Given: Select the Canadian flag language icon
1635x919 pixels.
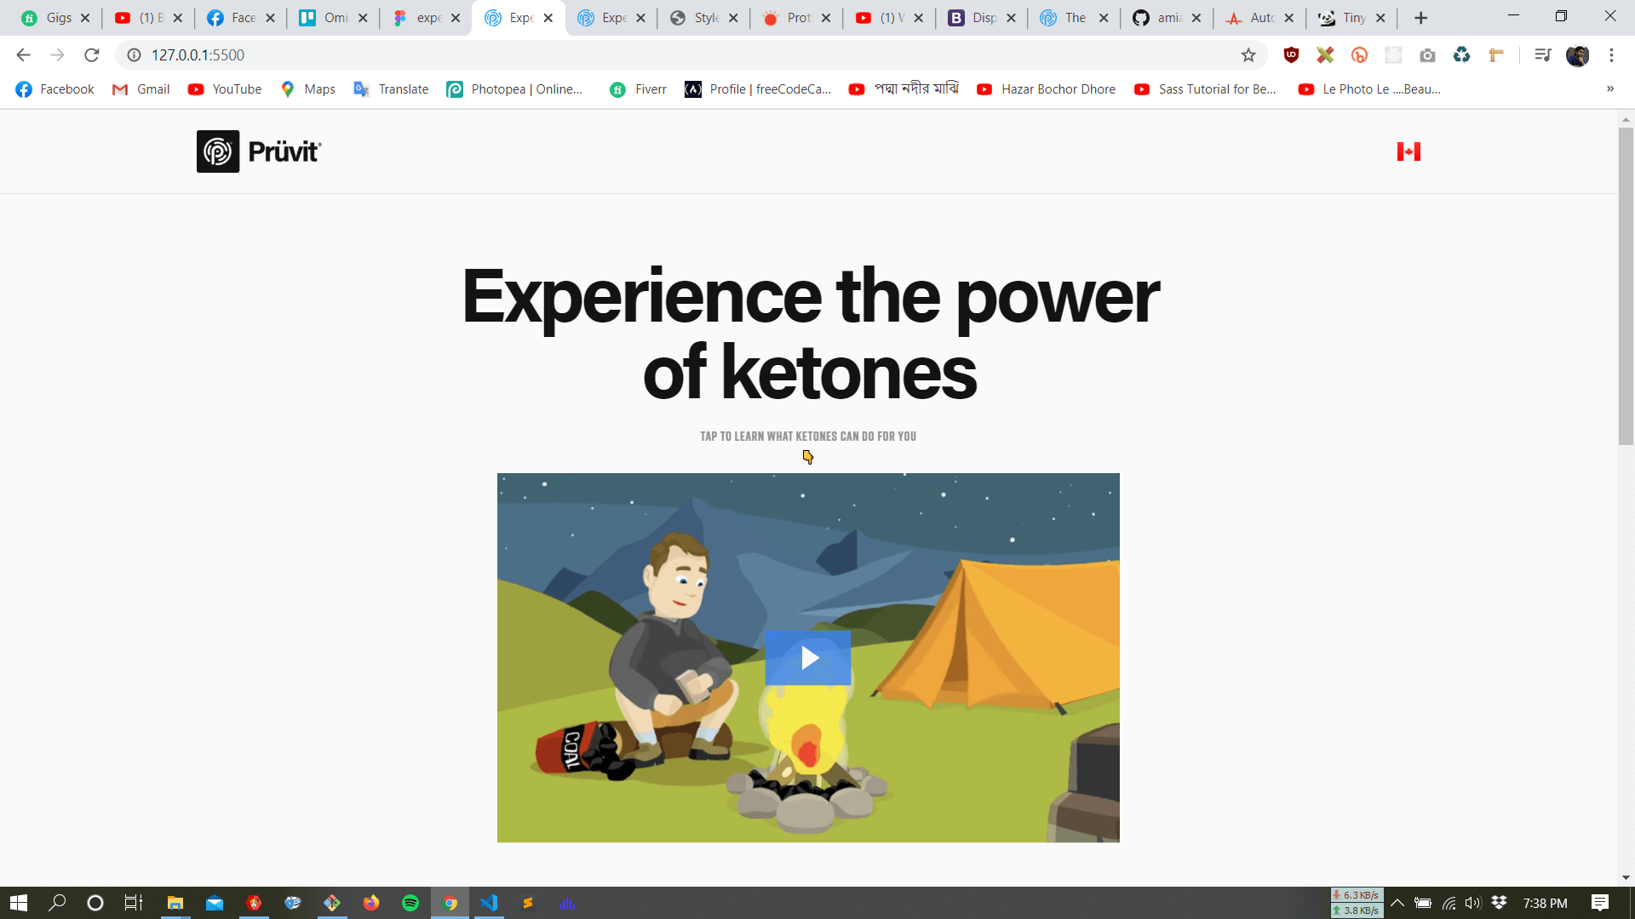Looking at the screenshot, I should point(1409,151).
